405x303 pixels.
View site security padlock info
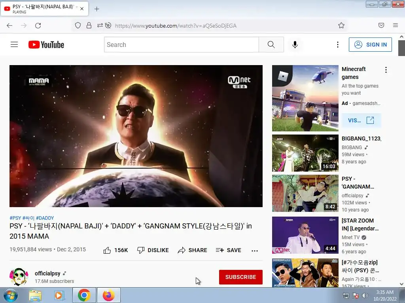coord(89,25)
